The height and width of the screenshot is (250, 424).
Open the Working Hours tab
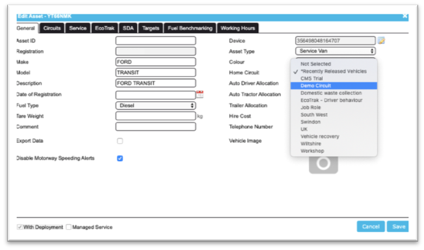pos(238,28)
